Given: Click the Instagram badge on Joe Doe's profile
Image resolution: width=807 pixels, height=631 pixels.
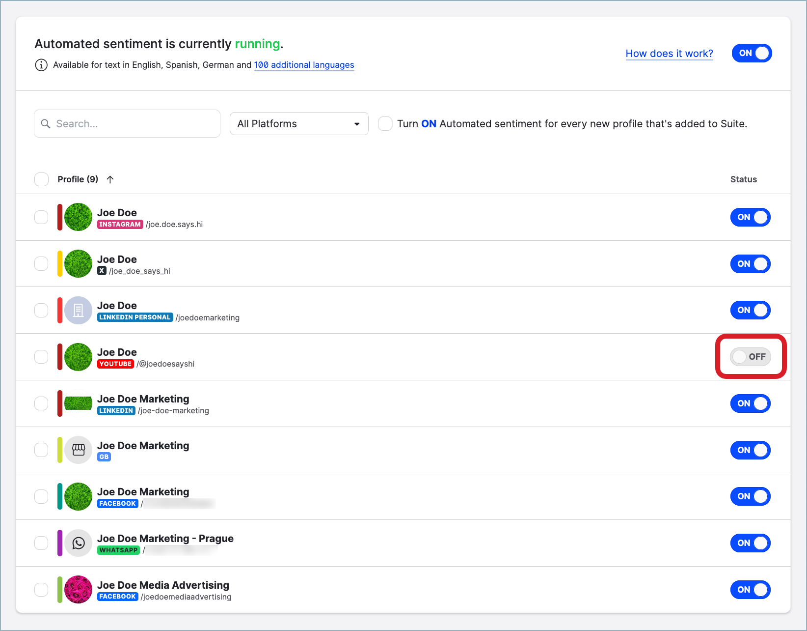Looking at the screenshot, I should click(x=120, y=224).
